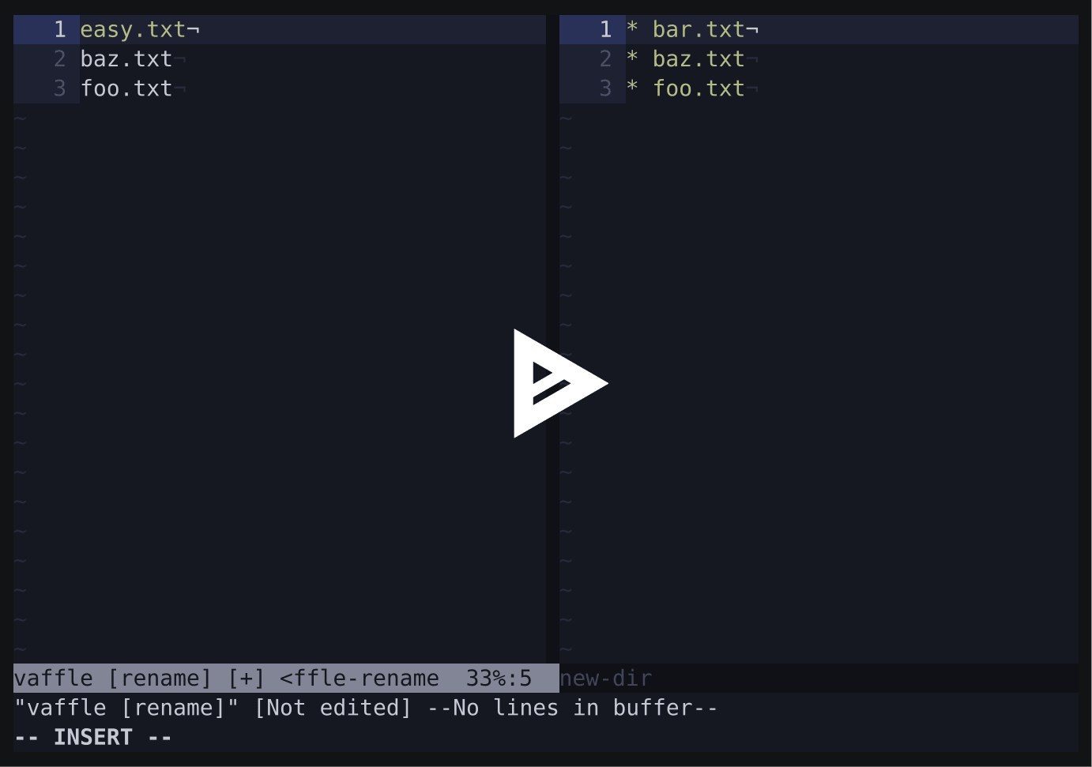Click the play button overlay
The height and width of the screenshot is (767, 1092).
[x=560, y=383]
